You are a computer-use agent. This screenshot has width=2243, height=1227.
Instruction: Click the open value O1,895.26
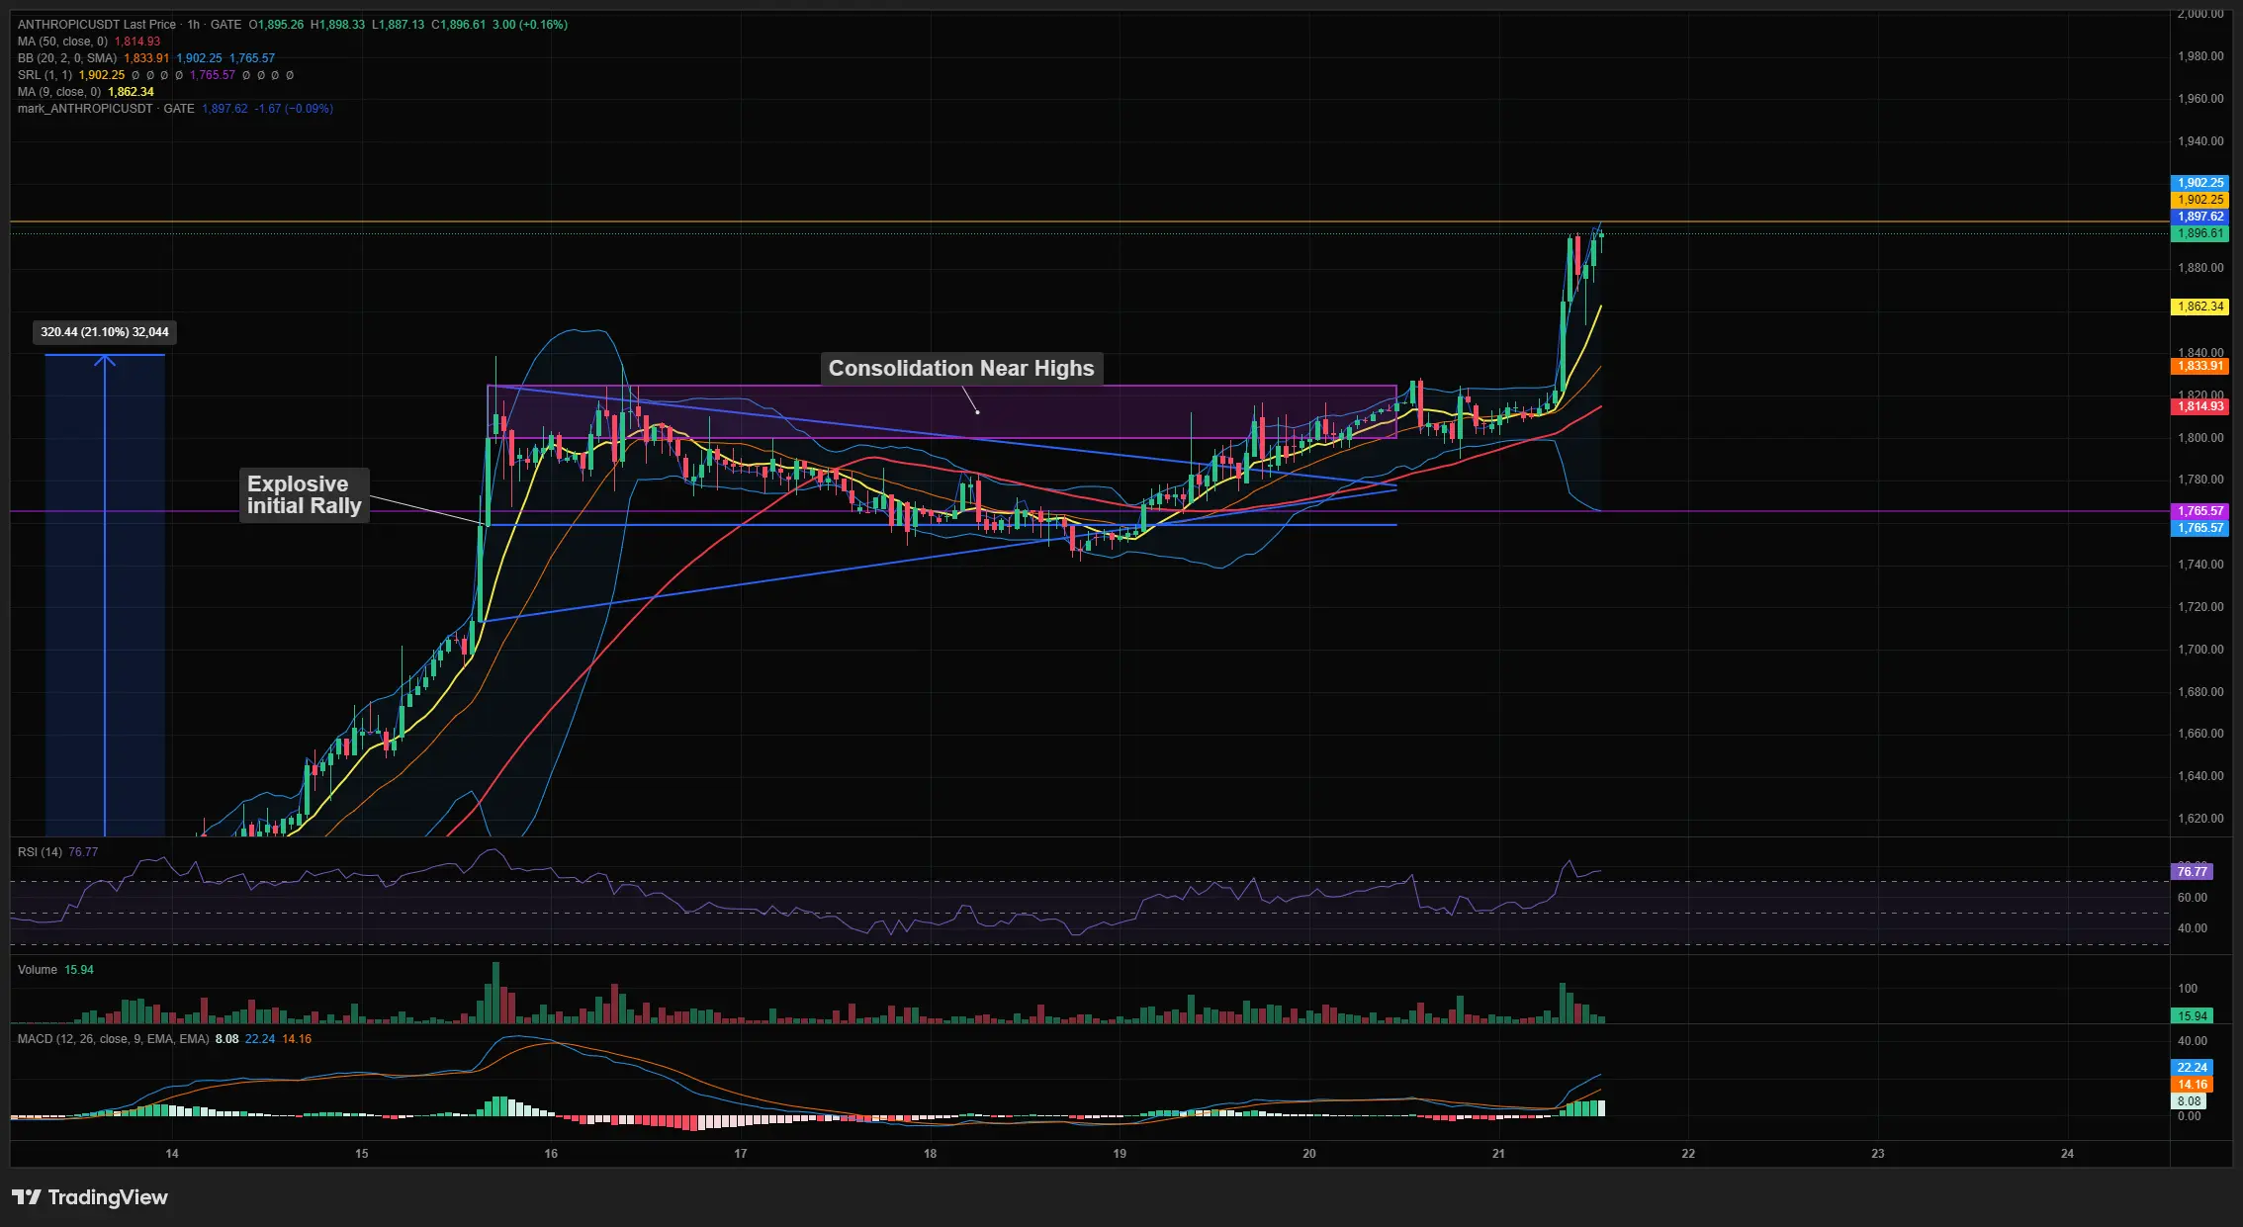click(276, 25)
